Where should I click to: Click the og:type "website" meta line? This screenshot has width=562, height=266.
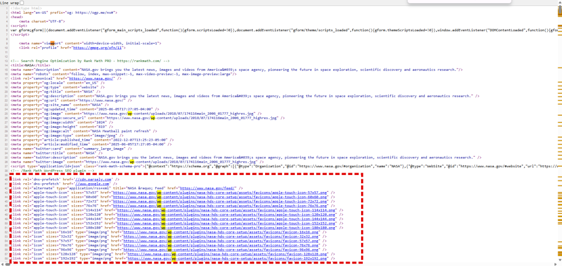click(x=58, y=87)
